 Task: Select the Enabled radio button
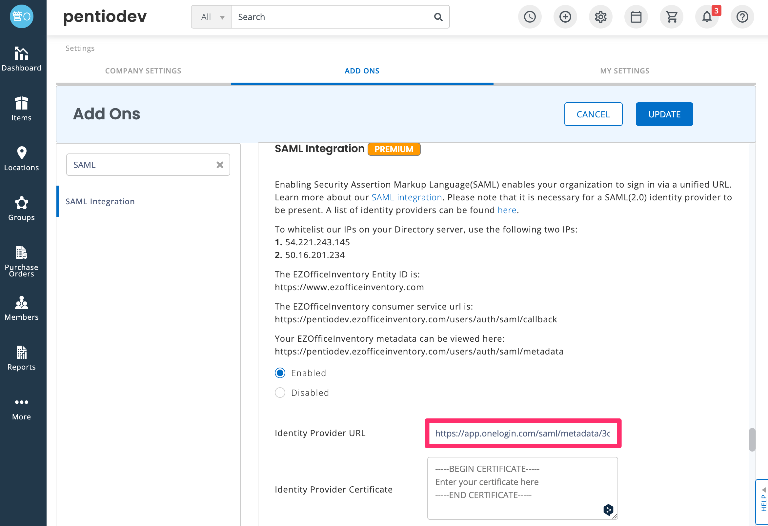(280, 373)
